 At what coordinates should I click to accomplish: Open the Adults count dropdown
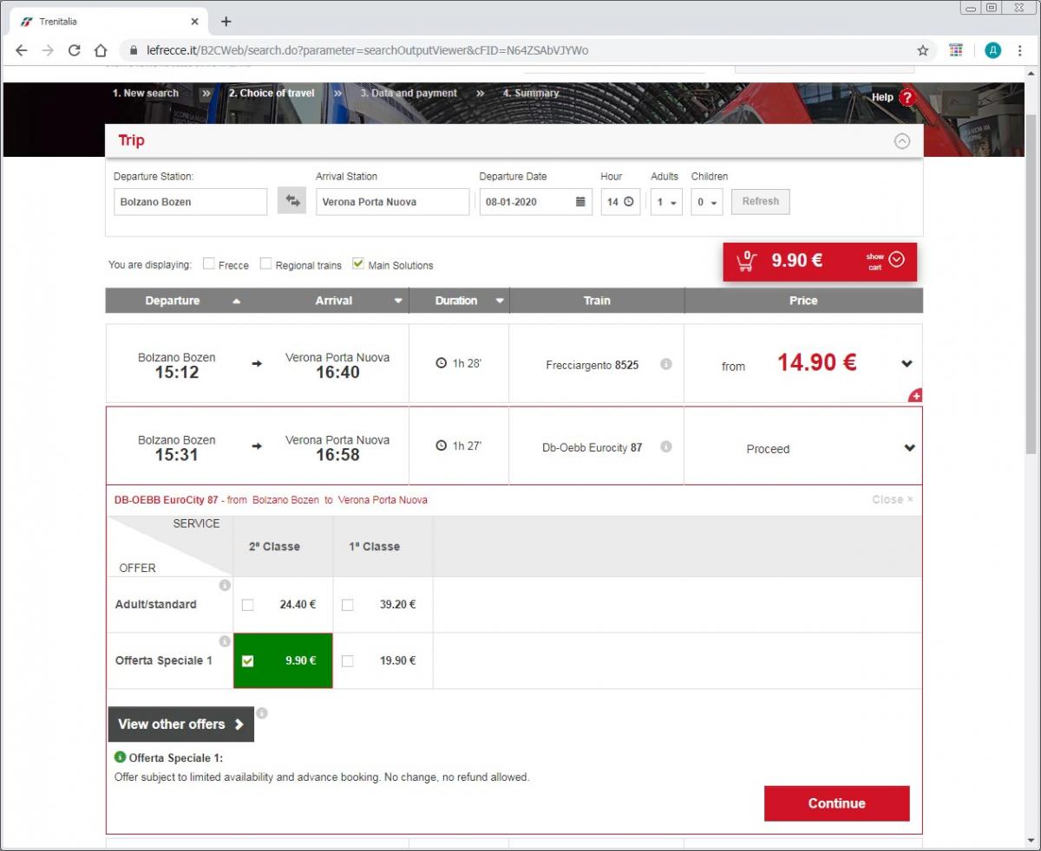(x=666, y=202)
